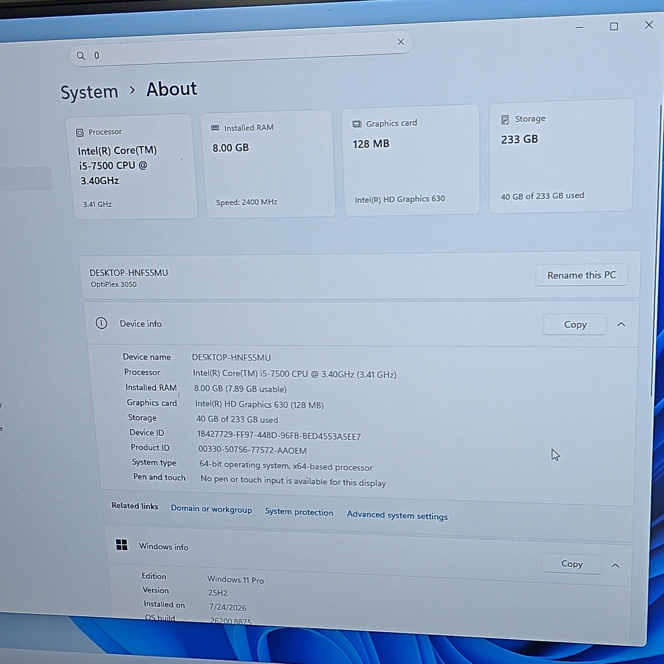Screen dimensions: 664x664
Task: Click the vertical scrollbar of the About page
Action: point(656,251)
